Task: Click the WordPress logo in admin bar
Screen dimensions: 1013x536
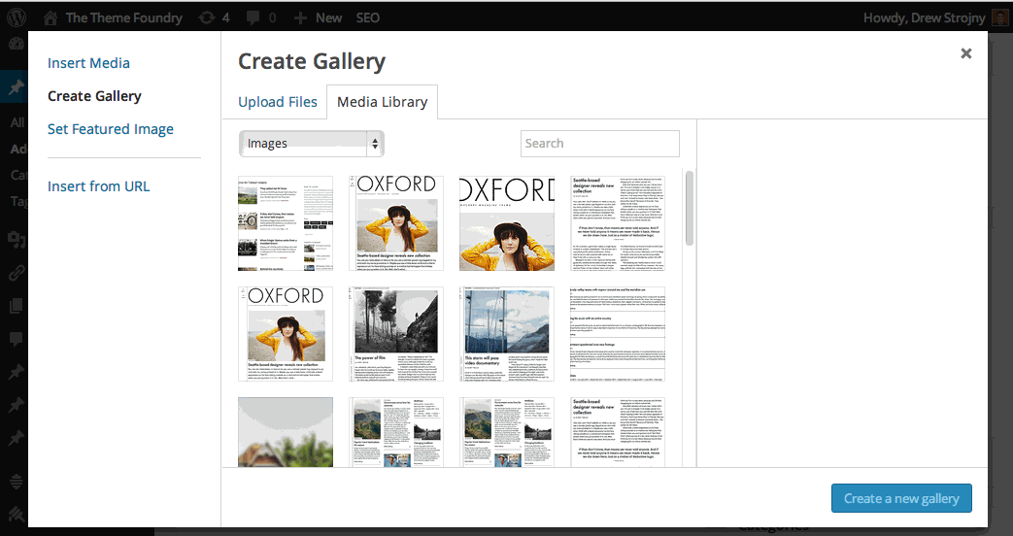Action: (17, 17)
